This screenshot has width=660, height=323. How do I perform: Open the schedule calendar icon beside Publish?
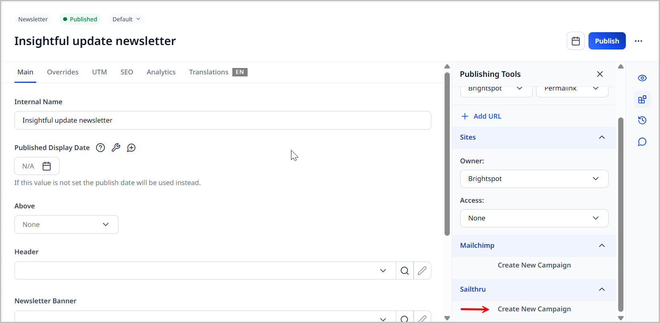pyautogui.click(x=576, y=41)
